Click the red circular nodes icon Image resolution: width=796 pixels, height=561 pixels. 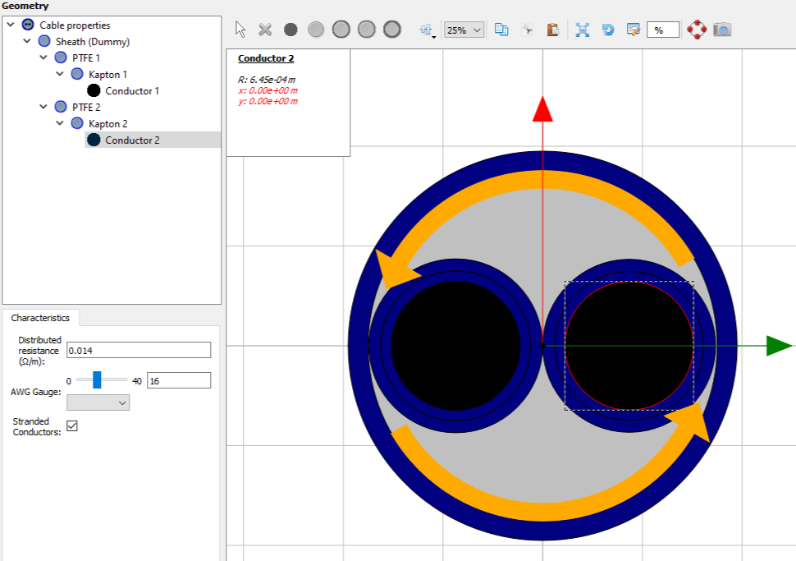tap(697, 30)
